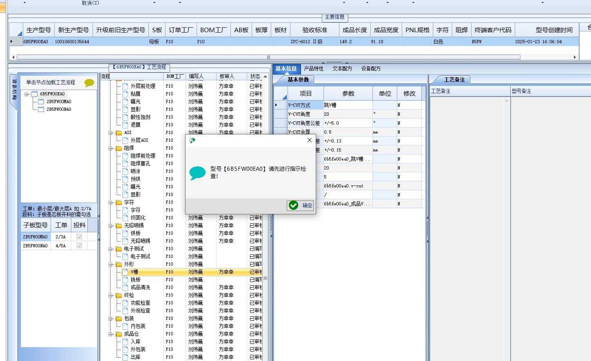Click the document icon next to 成品清洗

tap(126, 287)
